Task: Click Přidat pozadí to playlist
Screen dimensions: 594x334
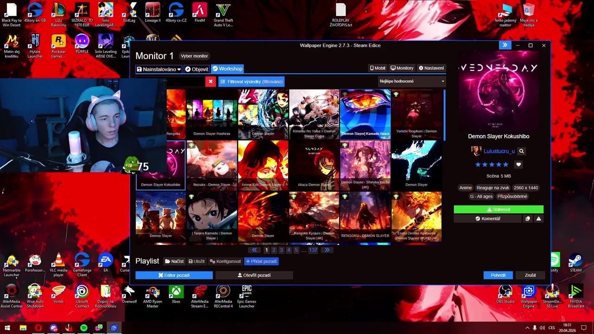Action: coord(261,261)
